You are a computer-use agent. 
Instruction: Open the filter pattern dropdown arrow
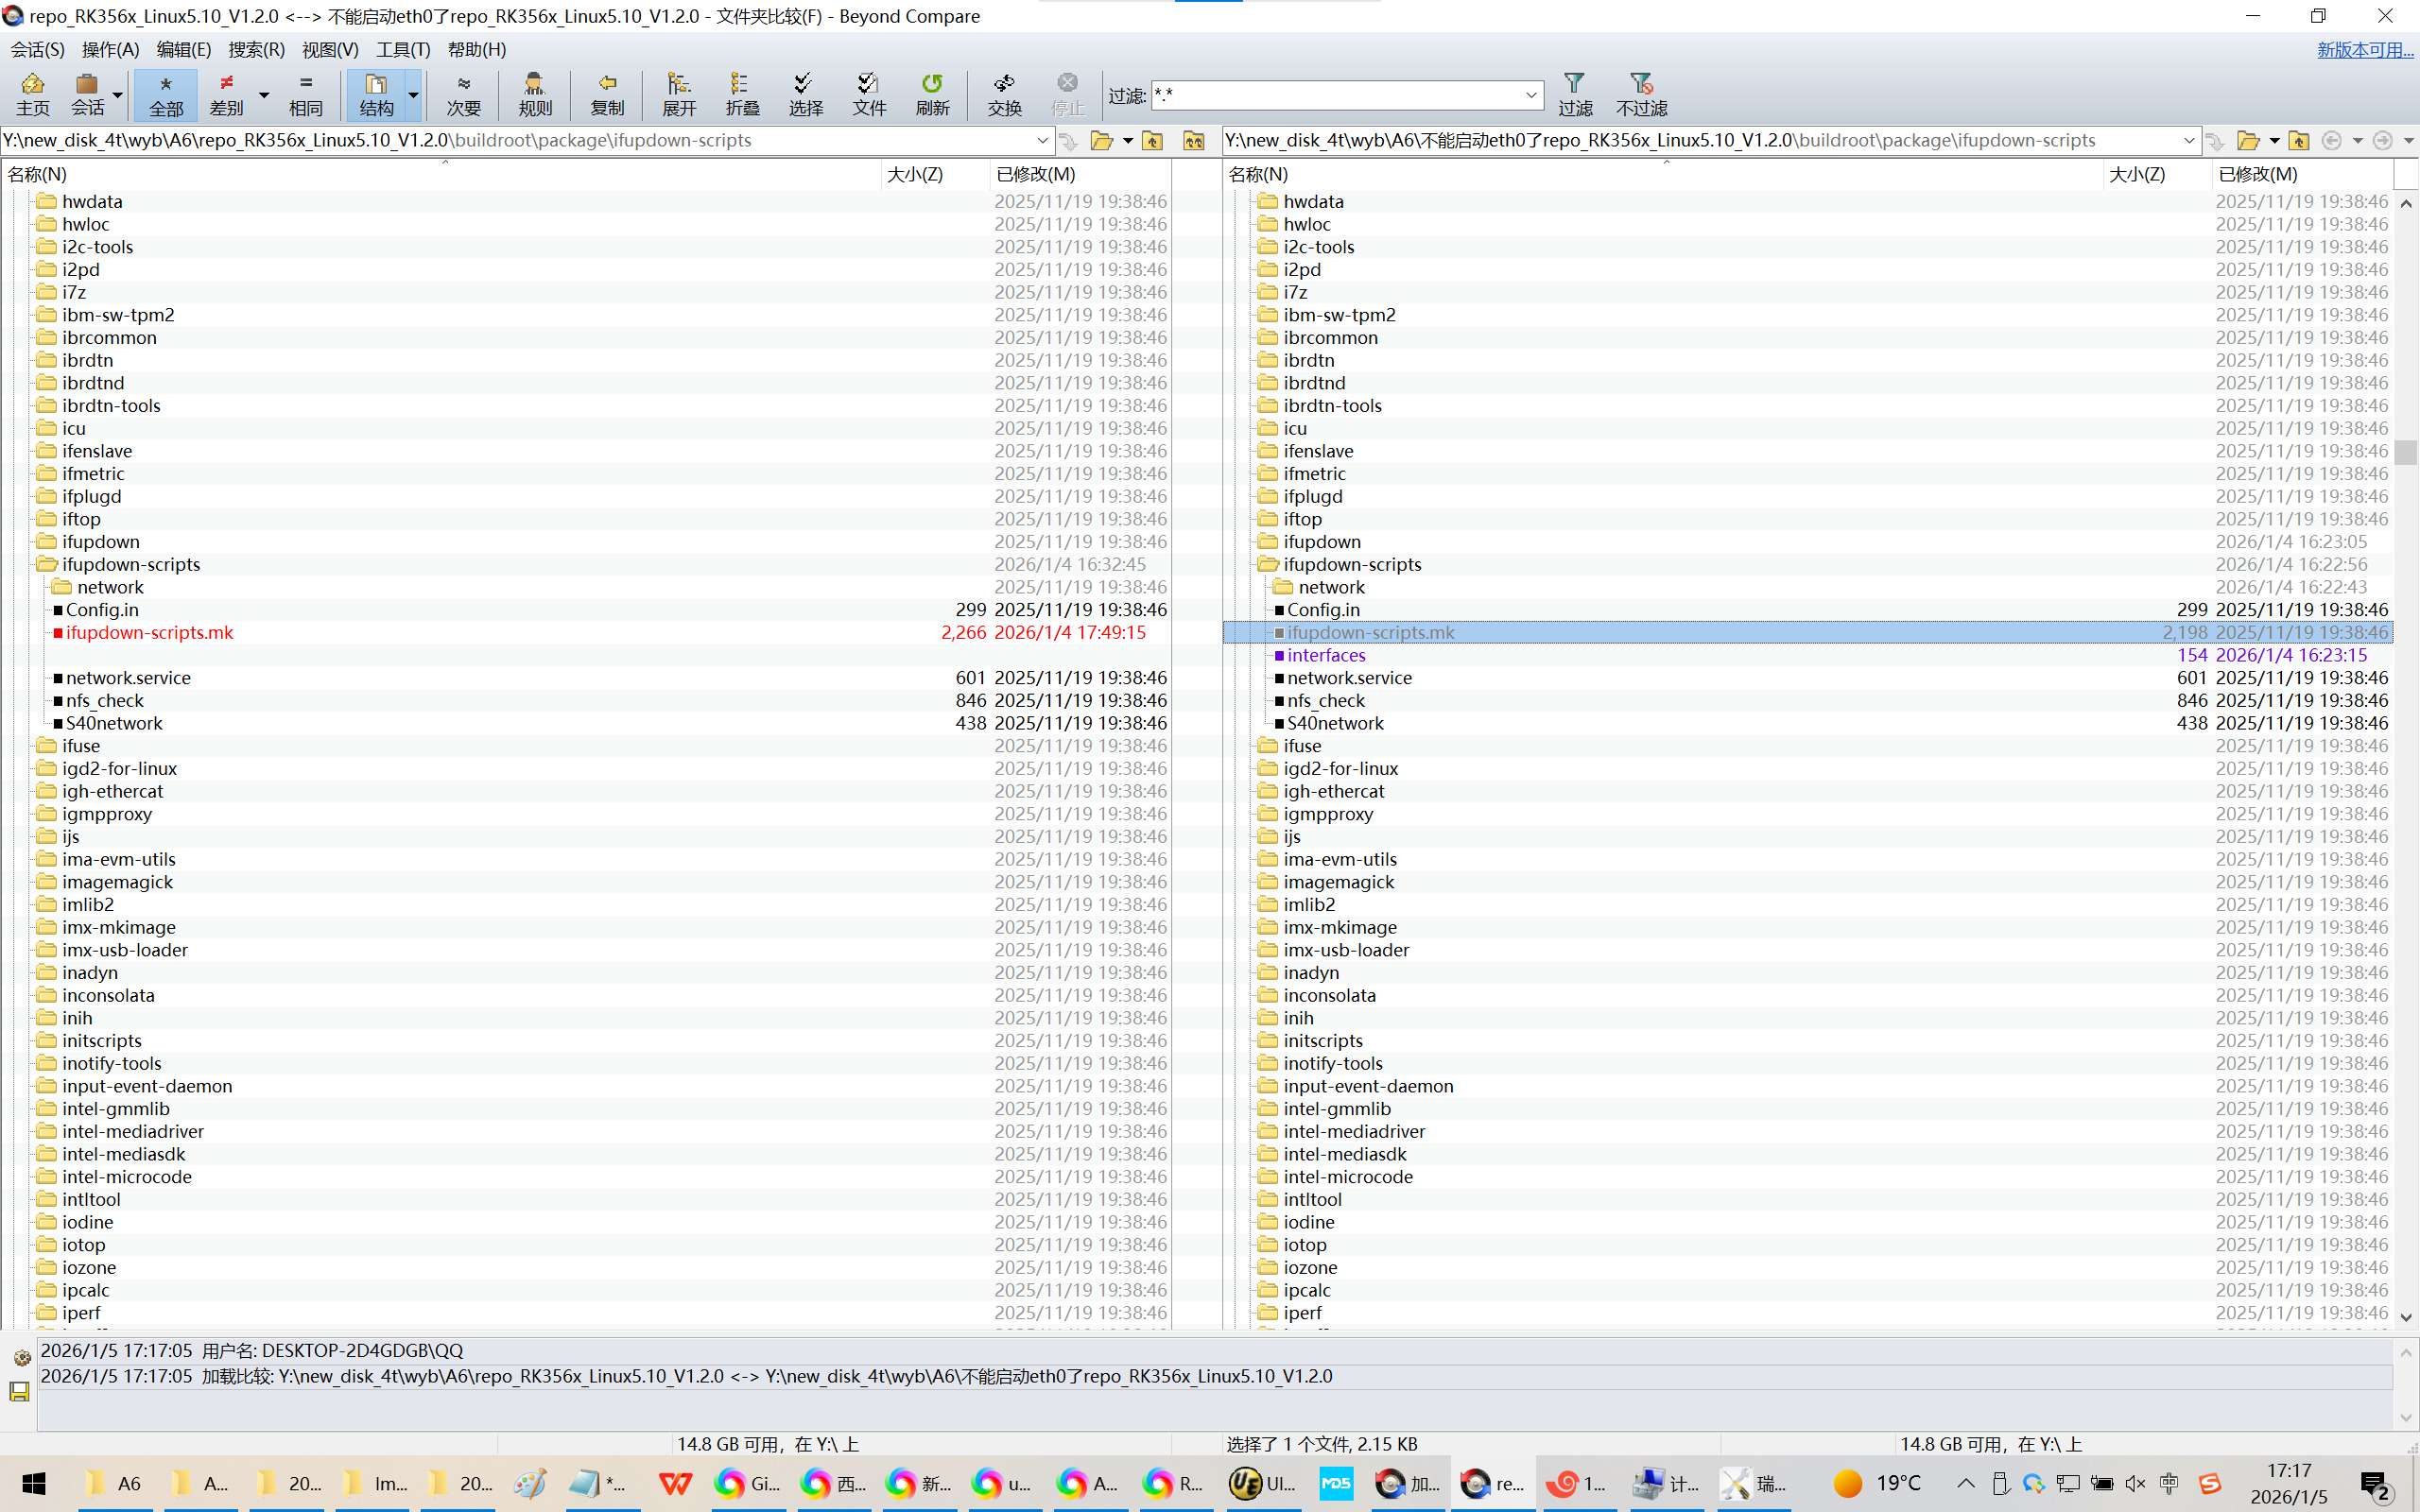click(x=1530, y=96)
